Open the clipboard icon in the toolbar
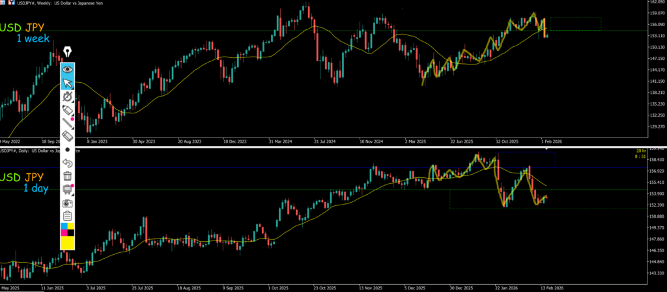Screen dimensions: 667x292 pyautogui.click(x=68, y=216)
